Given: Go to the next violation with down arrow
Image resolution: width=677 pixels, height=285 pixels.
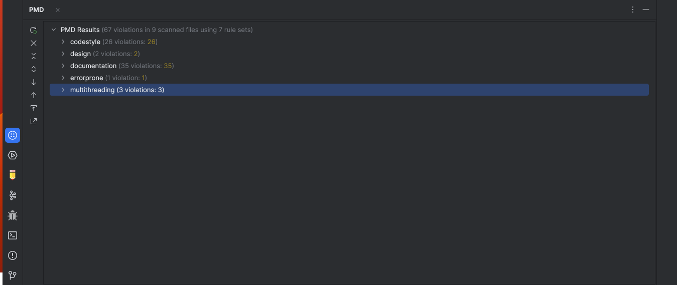Looking at the screenshot, I should coord(34,82).
